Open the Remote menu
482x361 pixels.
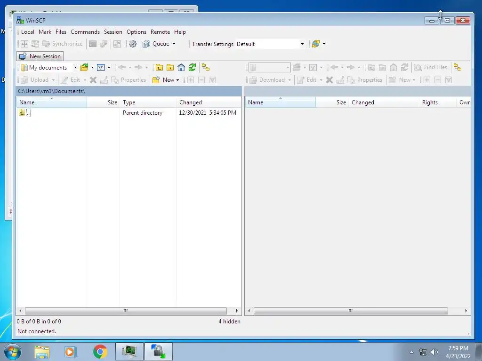point(160,32)
